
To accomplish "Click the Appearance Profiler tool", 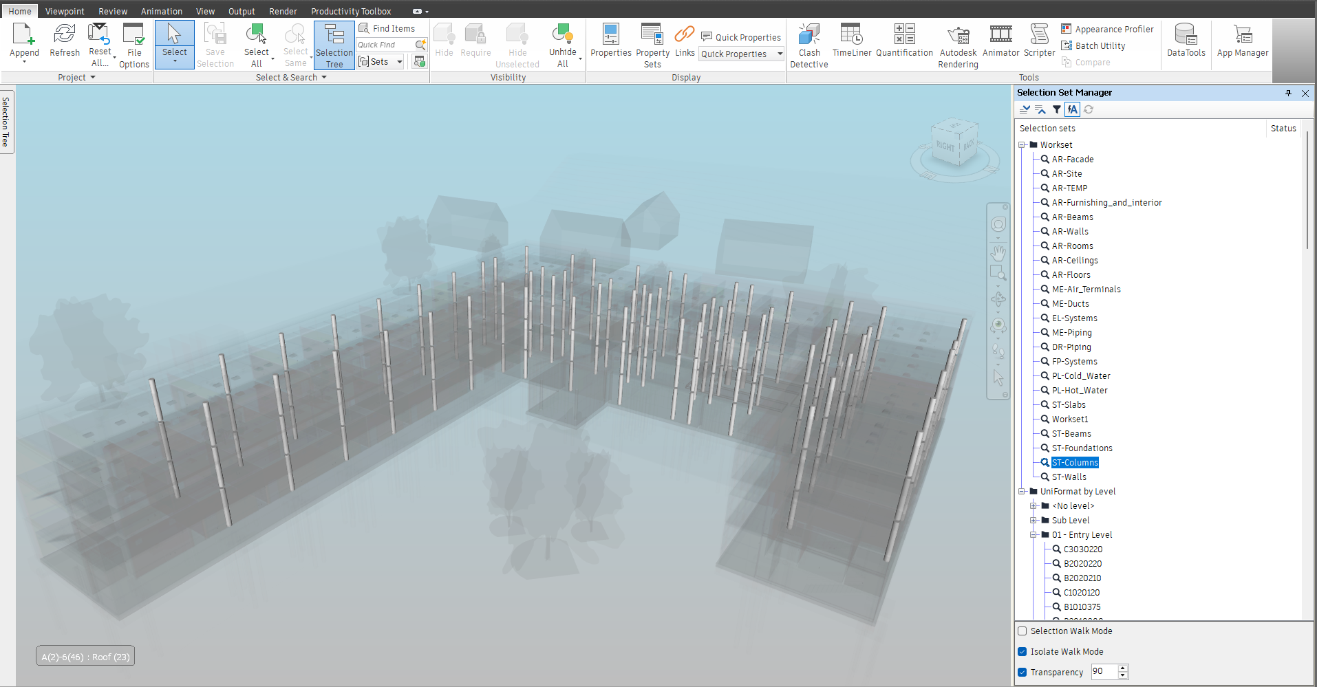I will [1107, 29].
